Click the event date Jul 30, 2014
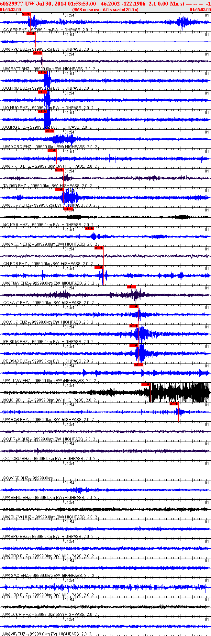 coord(50,3)
